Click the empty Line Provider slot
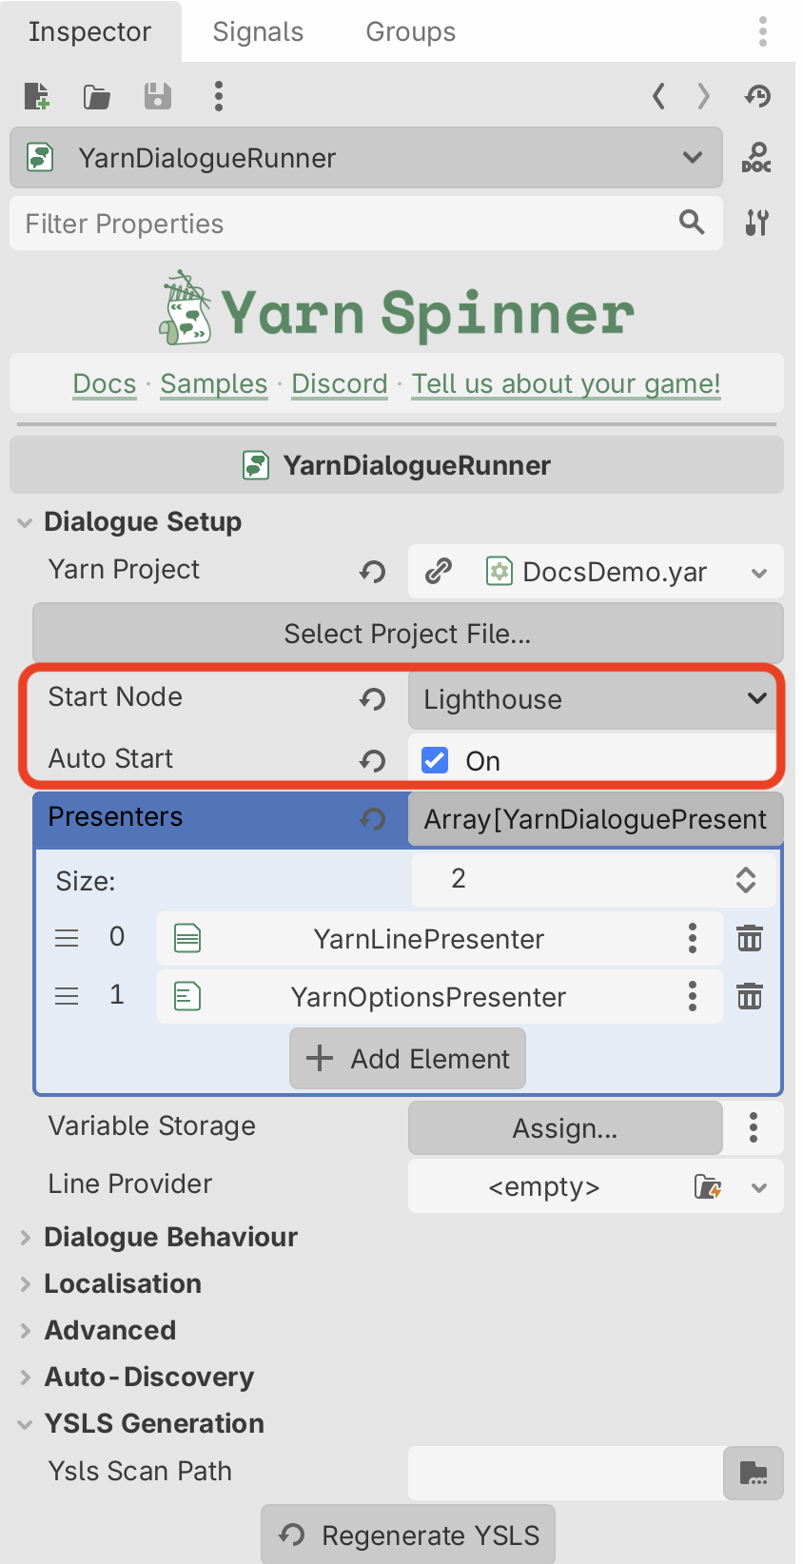This screenshot has width=803, height=1564. 544,1186
